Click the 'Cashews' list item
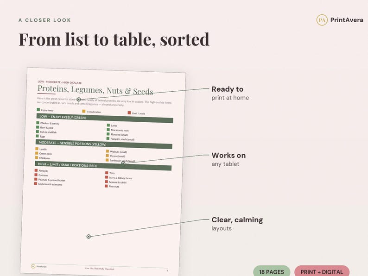Screen dimensions: 368x276 click(42, 175)
